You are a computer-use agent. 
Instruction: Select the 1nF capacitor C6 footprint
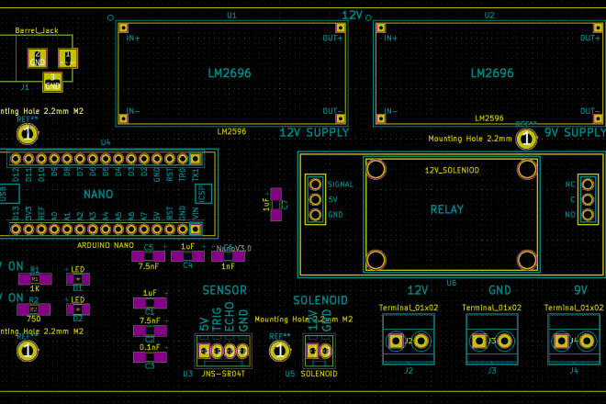pos(228,256)
